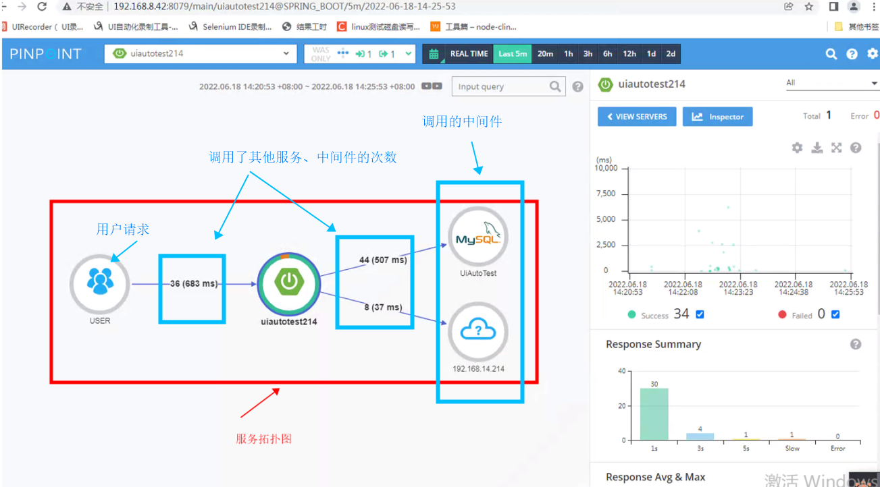Open the Response Summary help icon
The height and width of the screenshot is (487, 880).
(x=856, y=344)
